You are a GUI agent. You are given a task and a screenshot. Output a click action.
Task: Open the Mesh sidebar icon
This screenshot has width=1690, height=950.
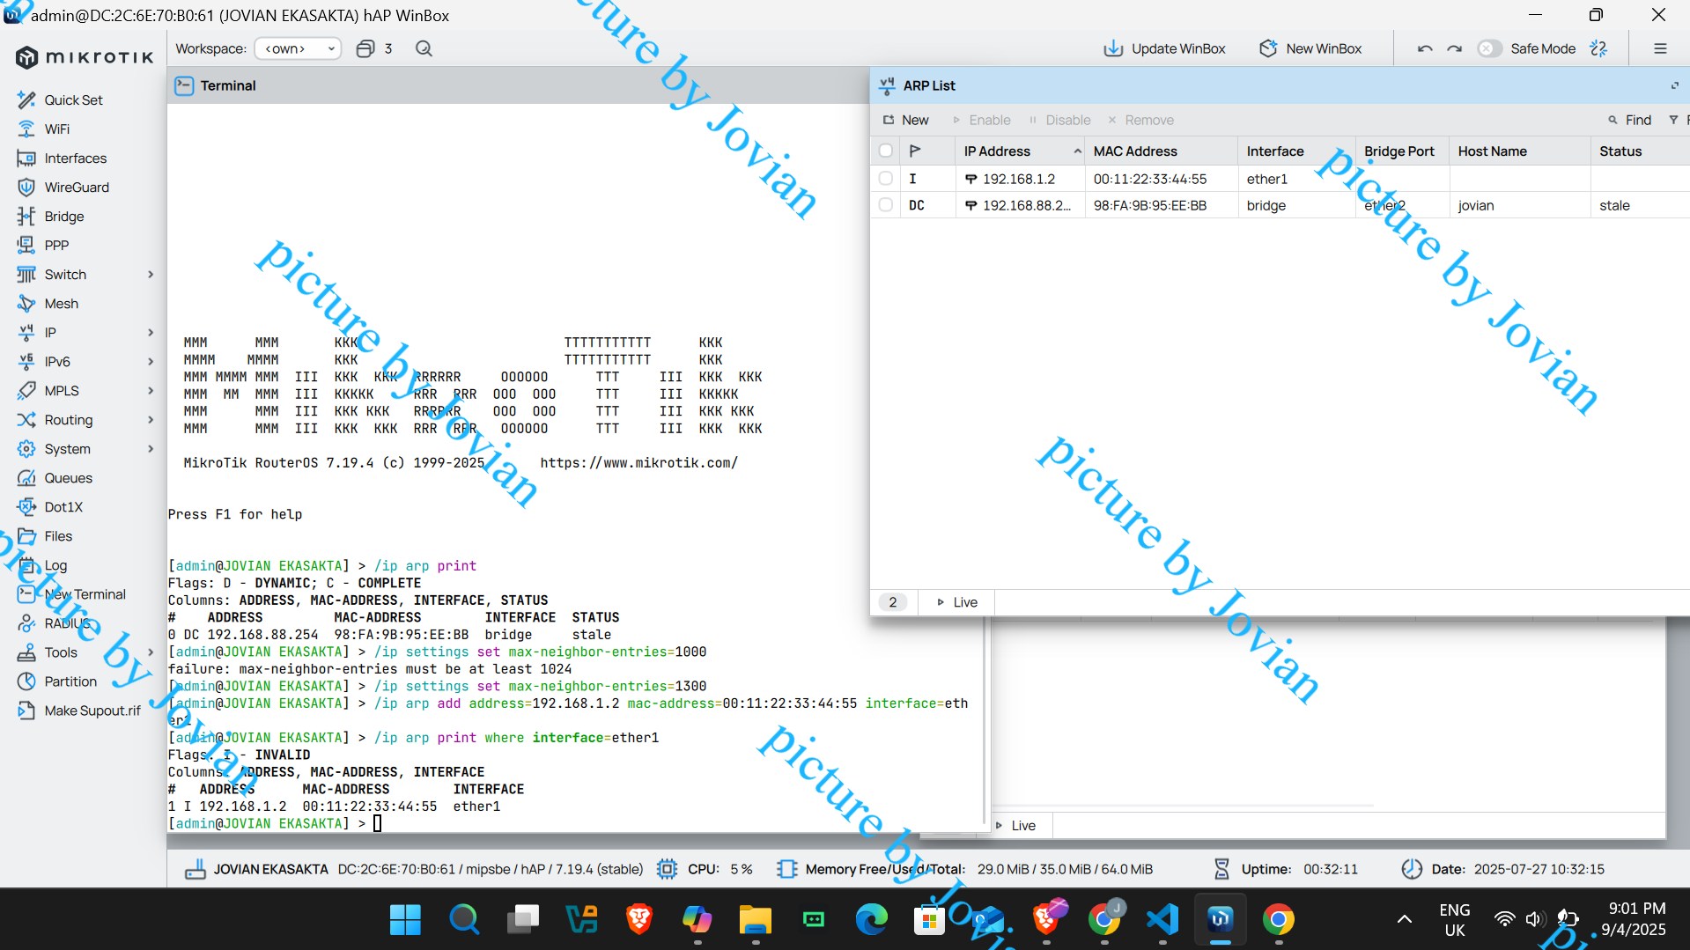[x=26, y=303]
